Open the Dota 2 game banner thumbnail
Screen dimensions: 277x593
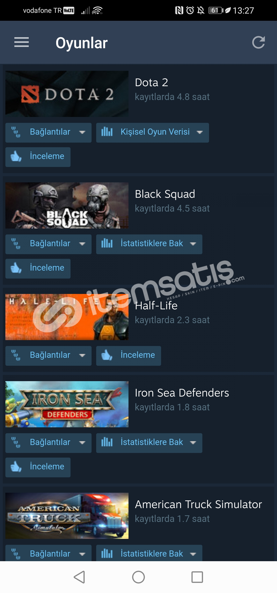pyautogui.click(x=67, y=94)
